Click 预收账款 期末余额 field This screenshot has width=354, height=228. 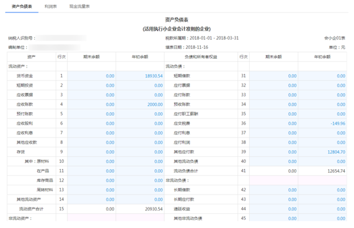click(273, 105)
